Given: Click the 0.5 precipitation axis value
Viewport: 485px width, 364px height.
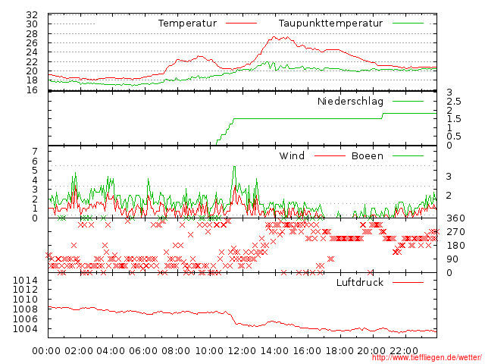Looking at the screenshot, I should pyautogui.click(x=454, y=136).
